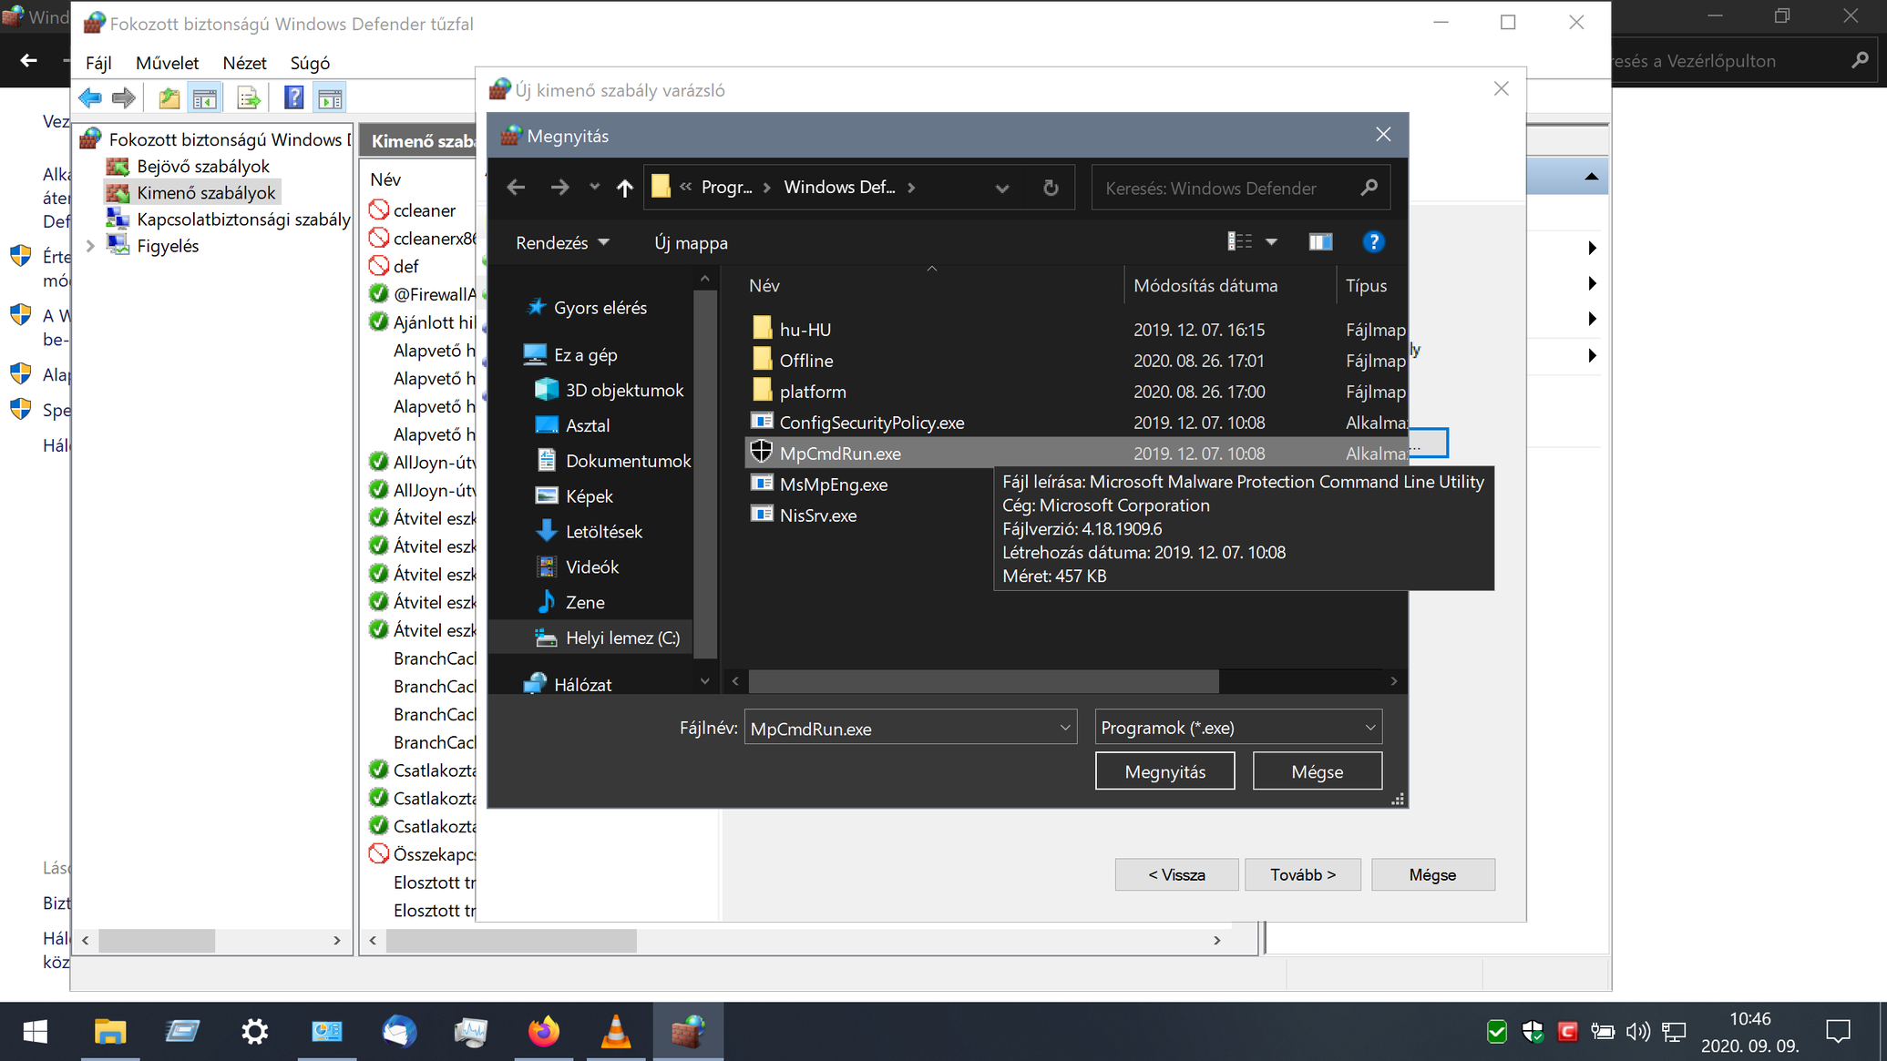Viewport: 1887px width, 1061px height.
Task: Click the Back arrow in the firewall toolbar
Action: point(89,98)
